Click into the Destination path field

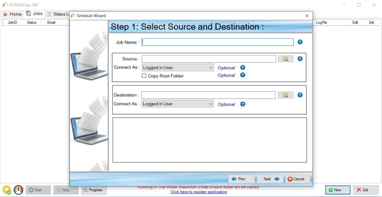click(209, 95)
